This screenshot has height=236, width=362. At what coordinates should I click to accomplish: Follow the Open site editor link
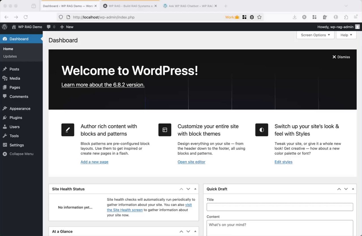pyautogui.click(x=191, y=162)
